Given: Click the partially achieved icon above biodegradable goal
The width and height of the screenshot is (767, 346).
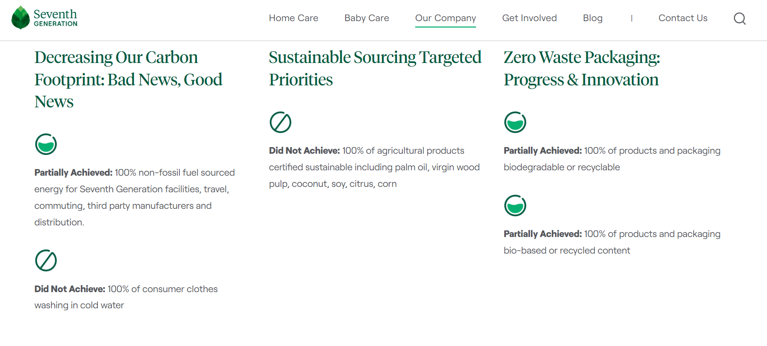Looking at the screenshot, I should pos(515,122).
